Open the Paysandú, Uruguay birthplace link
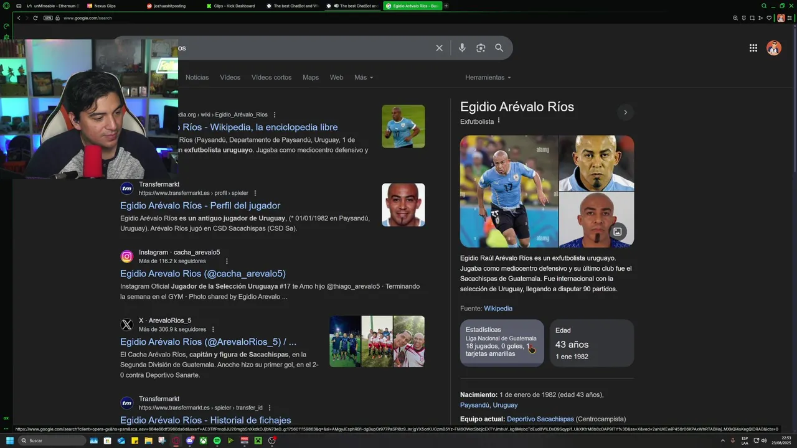The height and width of the screenshot is (448, 797). click(489, 405)
